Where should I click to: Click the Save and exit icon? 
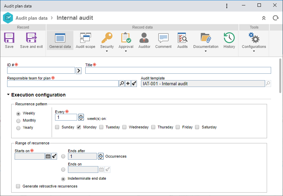click(31, 38)
